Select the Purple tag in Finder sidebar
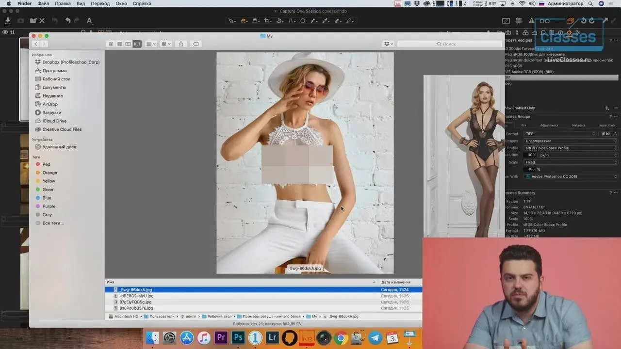This screenshot has height=349, width=621. tap(49, 206)
